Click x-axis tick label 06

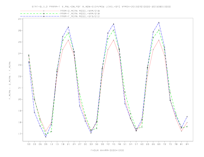coord(40,144)
